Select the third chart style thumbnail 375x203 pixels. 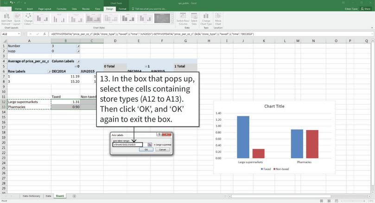click(76, 18)
